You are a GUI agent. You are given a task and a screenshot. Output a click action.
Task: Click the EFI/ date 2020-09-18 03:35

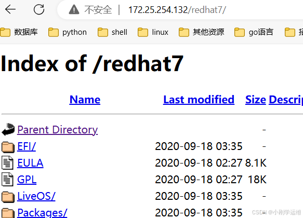[x=199, y=146]
